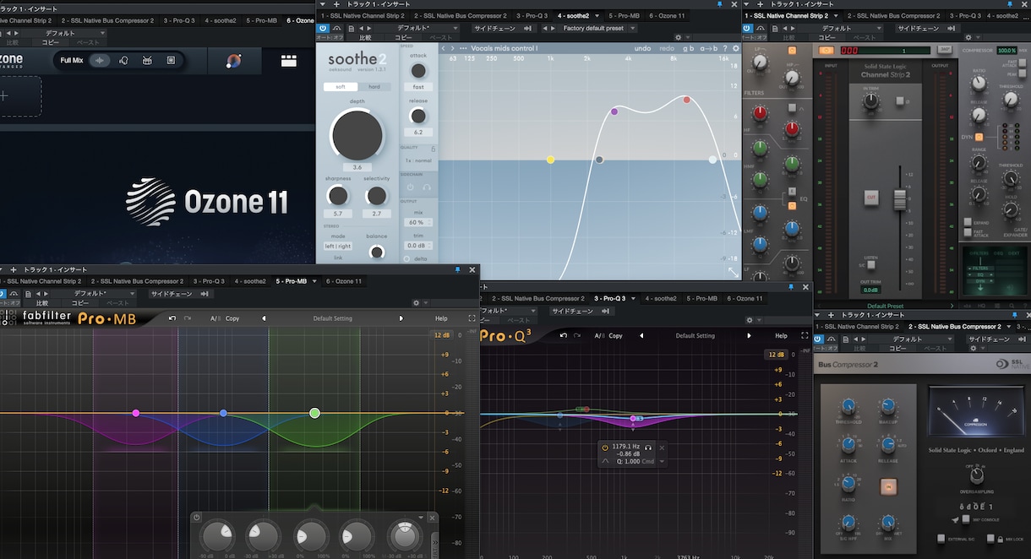The width and height of the screenshot is (1031, 559).
Task: Toggle Pro-MB full screen icon
Action: coord(472,318)
